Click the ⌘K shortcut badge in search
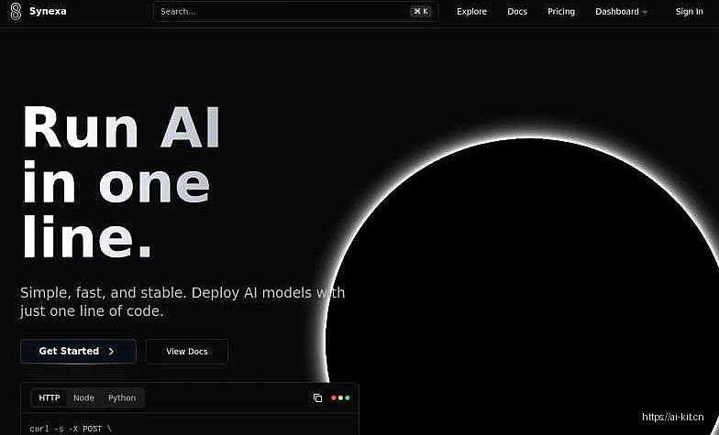The height and width of the screenshot is (435, 719). pyautogui.click(x=421, y=12)
